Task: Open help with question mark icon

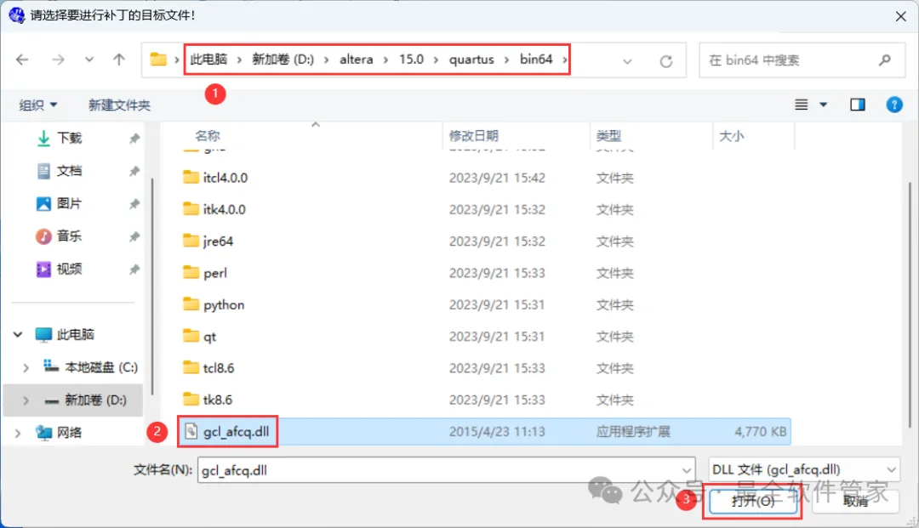Action: coord(894,105)
